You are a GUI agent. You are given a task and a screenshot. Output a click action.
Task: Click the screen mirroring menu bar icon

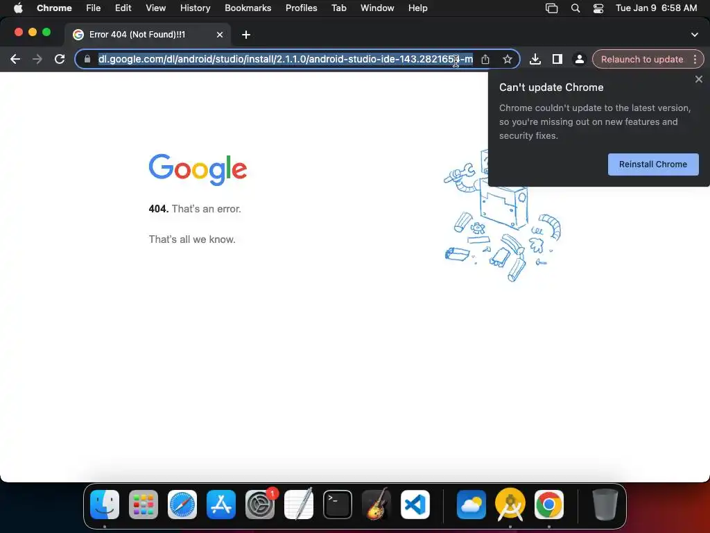coord(551,8)
